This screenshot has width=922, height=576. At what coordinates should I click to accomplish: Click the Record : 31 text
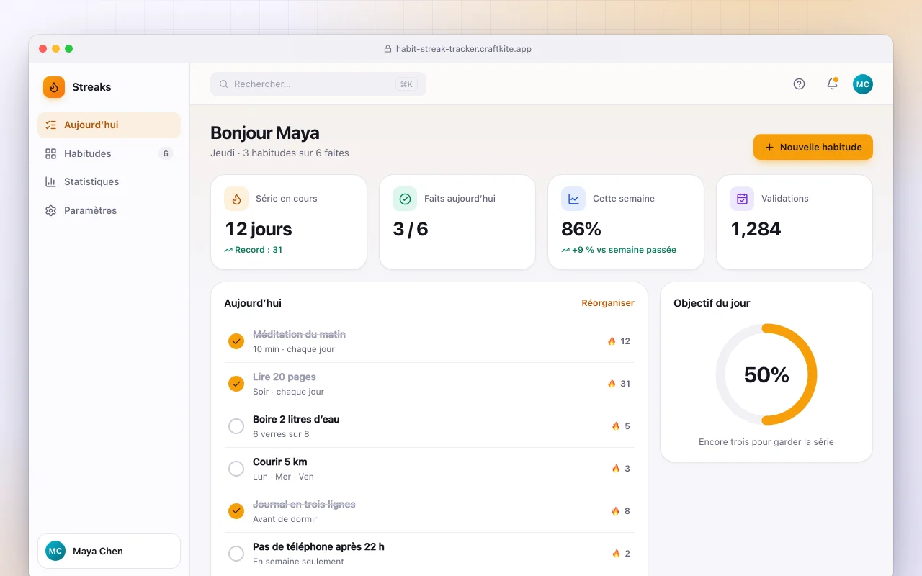(258, 250)
